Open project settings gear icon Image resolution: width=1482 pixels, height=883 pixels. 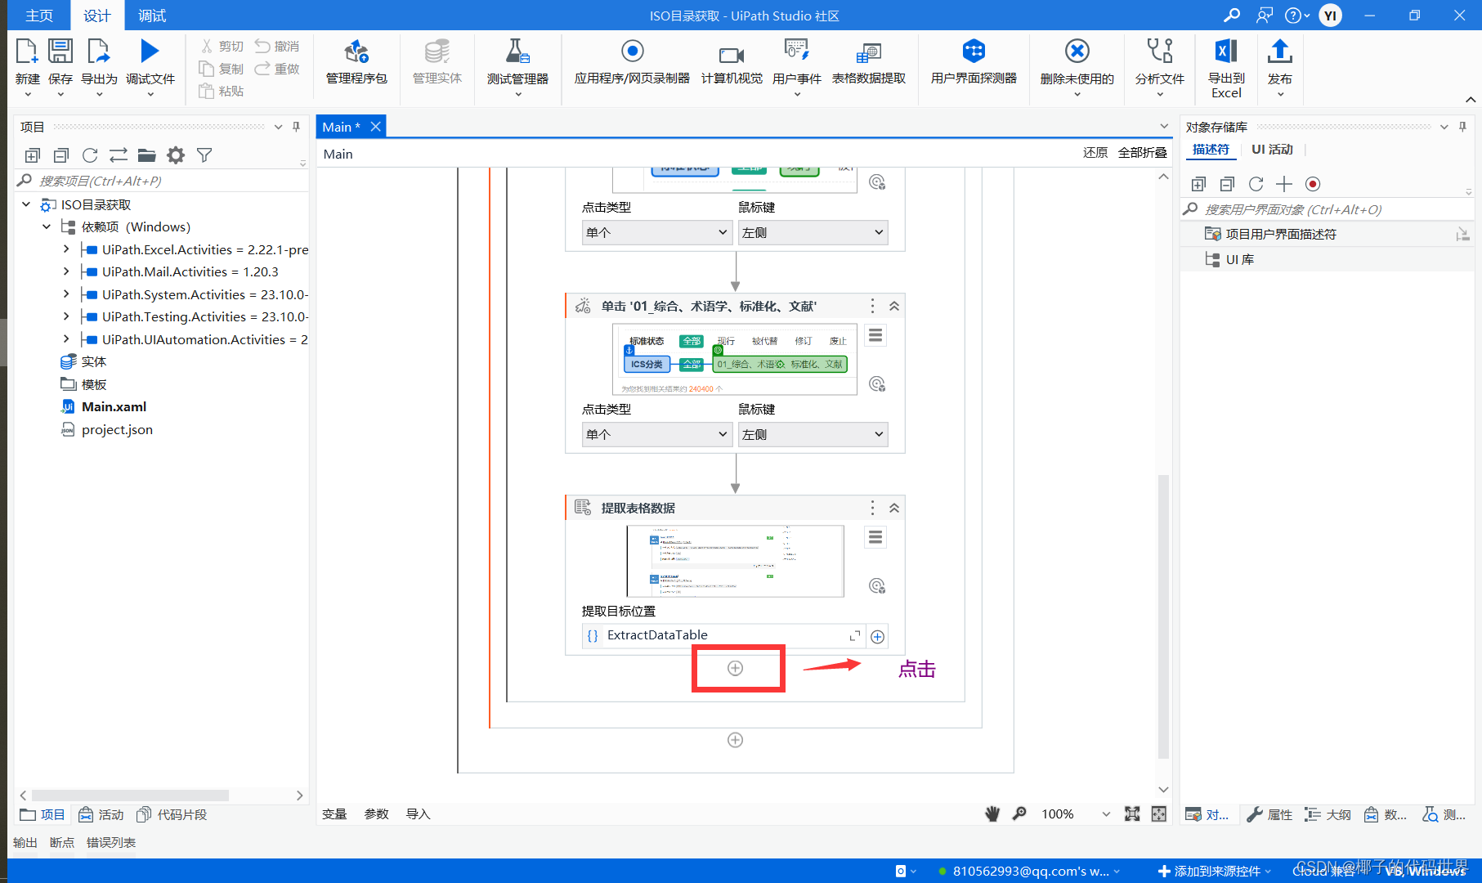point(176,155)
